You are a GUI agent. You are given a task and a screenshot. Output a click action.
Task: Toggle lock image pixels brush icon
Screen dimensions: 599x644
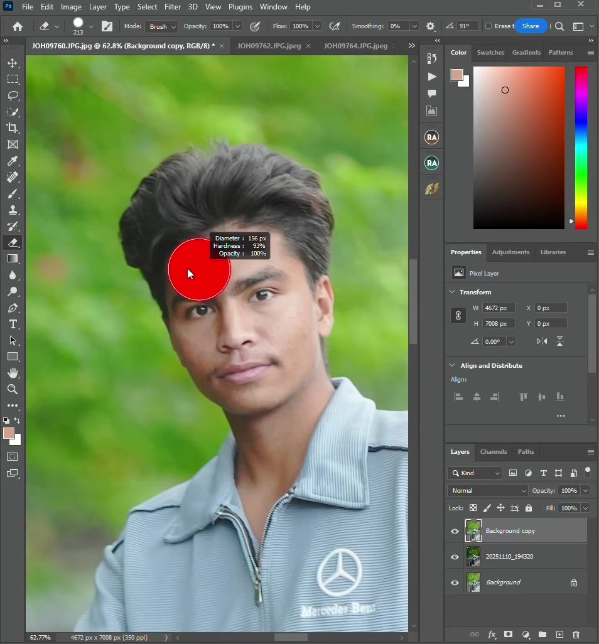pyautogui.click(x=487, y=508)
